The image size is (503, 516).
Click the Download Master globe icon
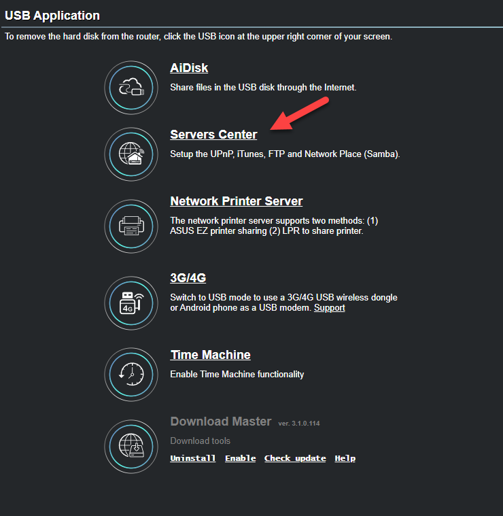131,447
